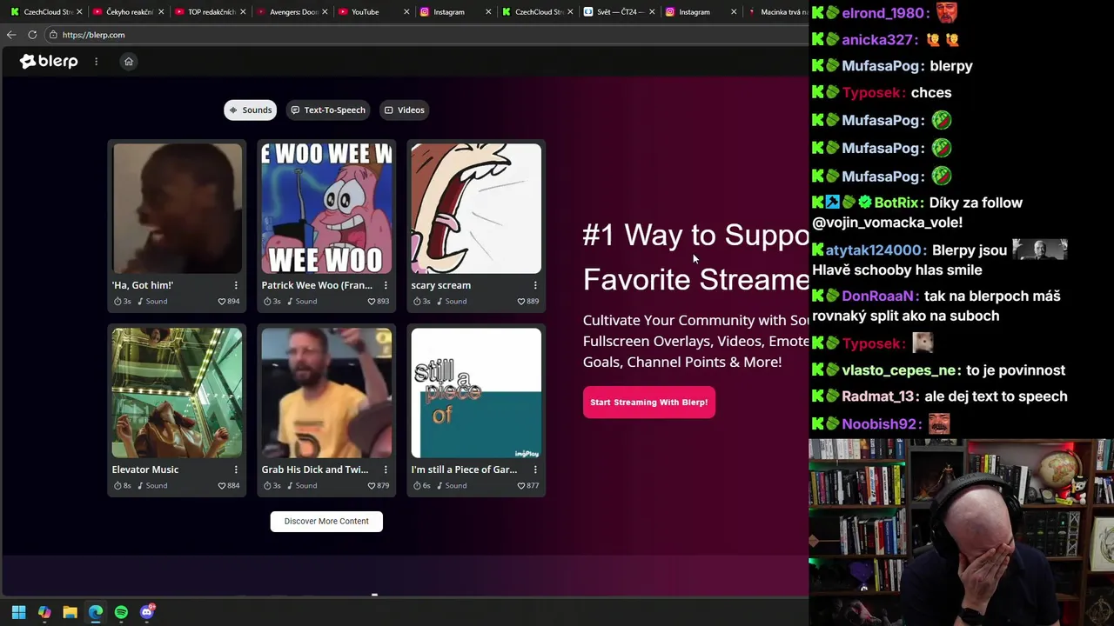1114x626 pixels.
Task: Click chat username Radmat_13
Action: pyautogui.click(x=877, y=396)
